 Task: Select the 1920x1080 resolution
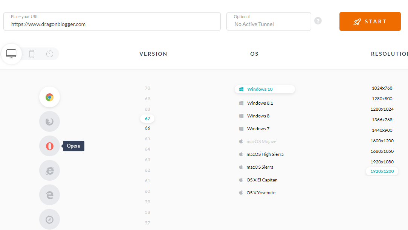[x=382, y=162]
